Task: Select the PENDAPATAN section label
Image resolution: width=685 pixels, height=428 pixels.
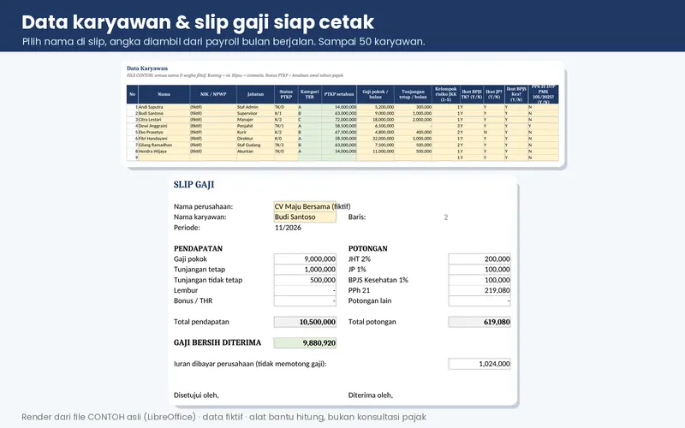Action: click(199, 248)
